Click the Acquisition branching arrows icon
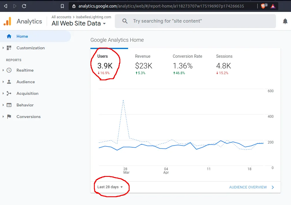 (9, 93)
